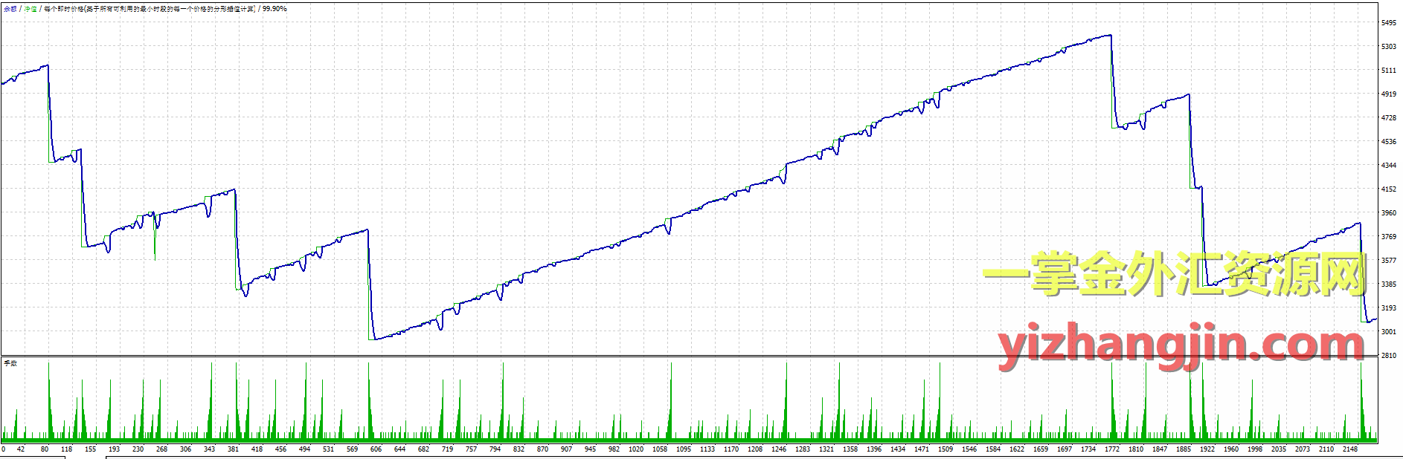Click trade number 343 on the bottom axis

(209, 449)
